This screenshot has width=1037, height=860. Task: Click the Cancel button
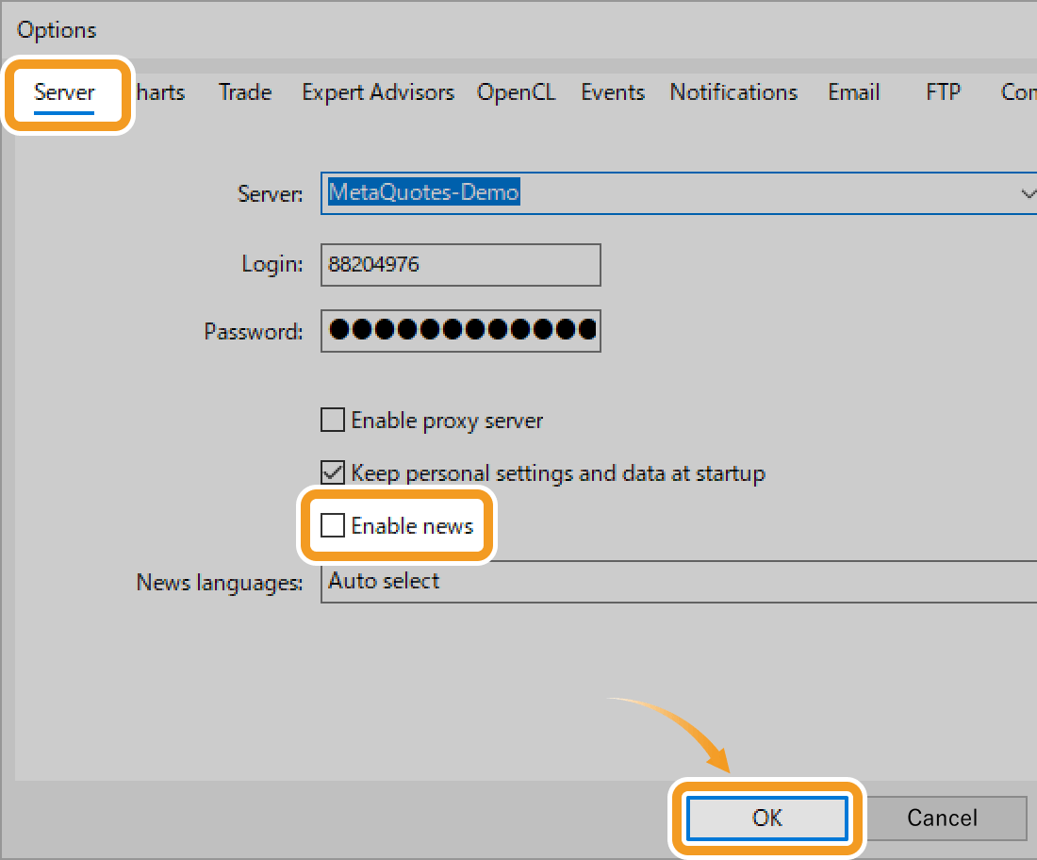pos(942,818)
